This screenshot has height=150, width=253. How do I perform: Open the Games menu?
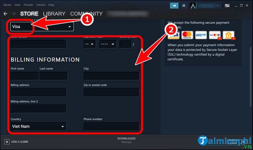pos(41,5)
